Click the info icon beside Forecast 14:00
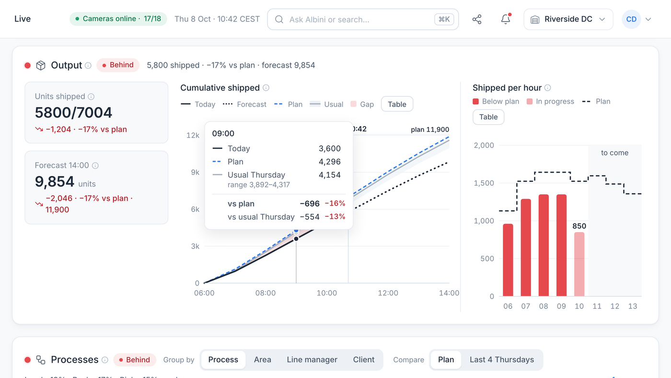The width and height of the screenshot is (671, 378). [95, 165]
